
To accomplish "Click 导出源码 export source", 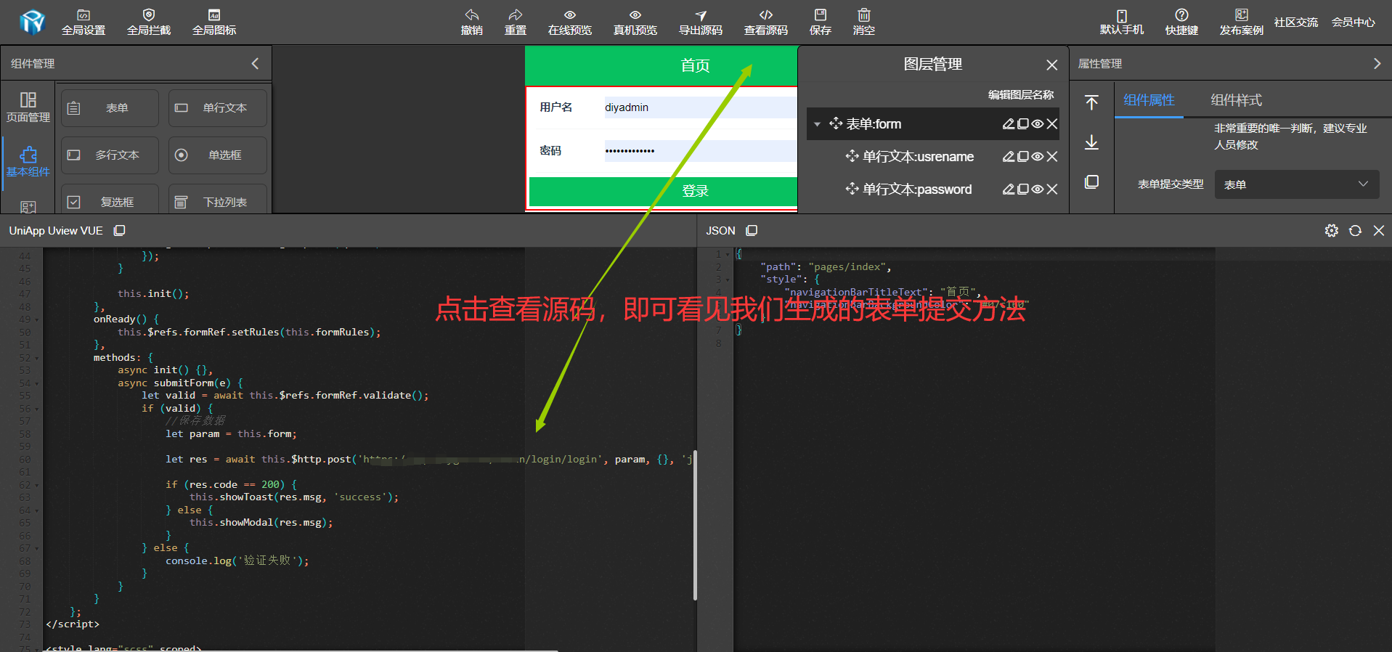I will [701, 23].
